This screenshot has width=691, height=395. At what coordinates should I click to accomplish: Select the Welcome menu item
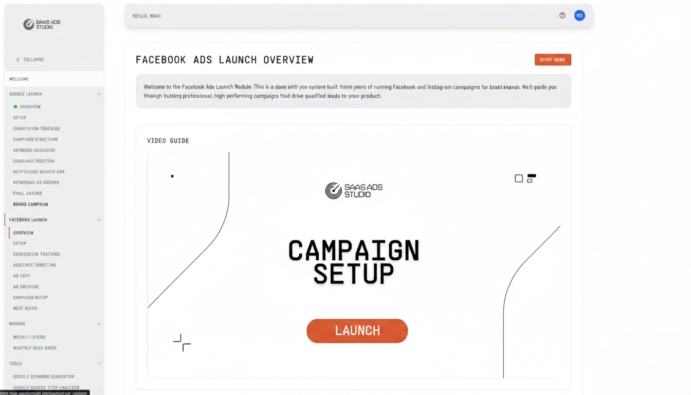pos(19,79)
